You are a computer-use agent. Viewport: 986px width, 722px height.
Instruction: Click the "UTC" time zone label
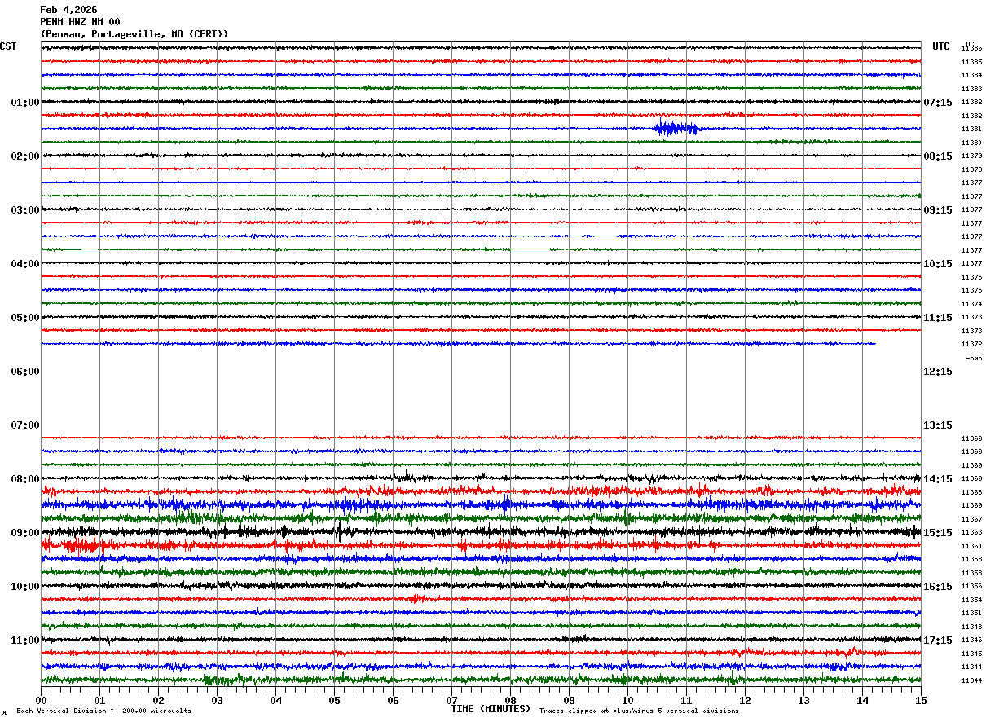(941, 46)
